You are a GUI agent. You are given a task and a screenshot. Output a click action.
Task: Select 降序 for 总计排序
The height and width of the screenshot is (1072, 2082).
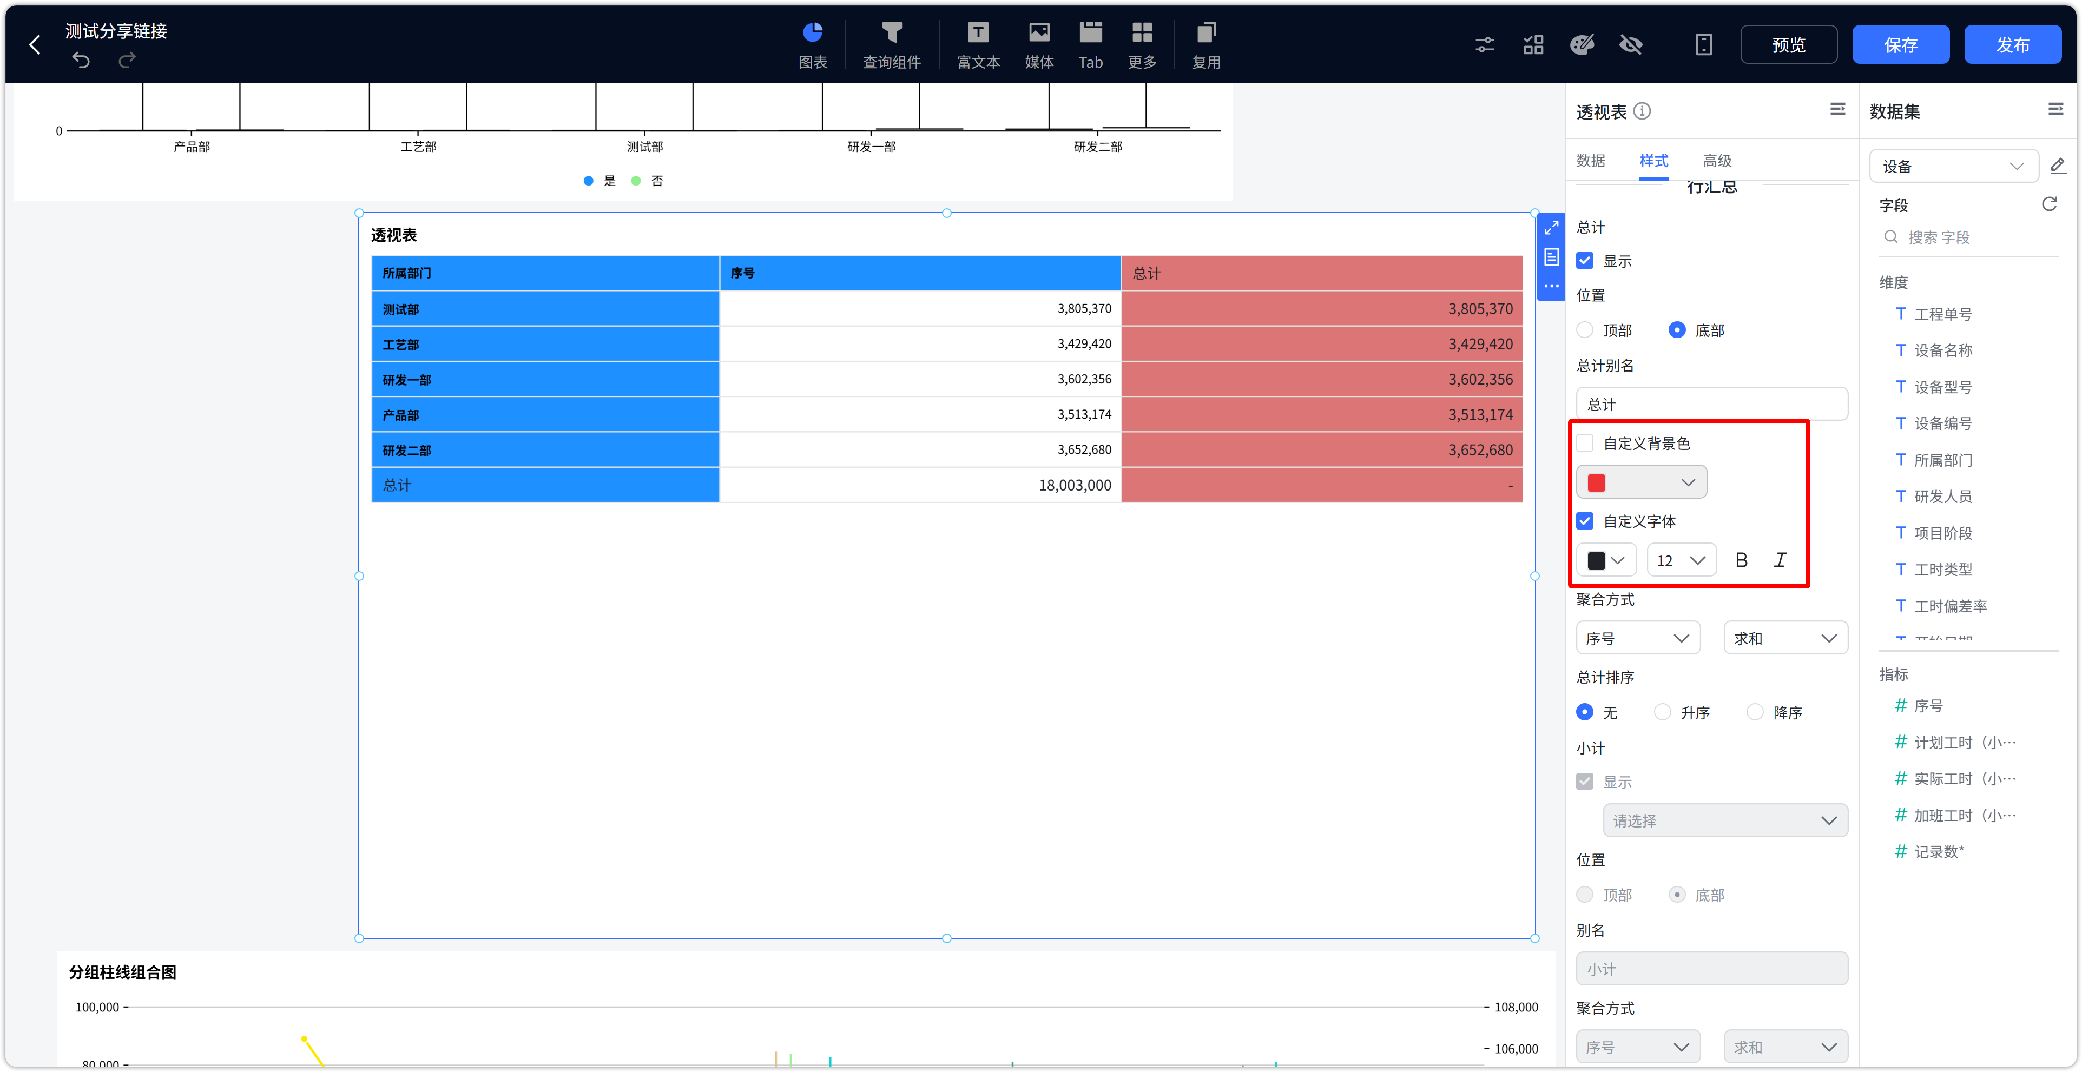1755,712
